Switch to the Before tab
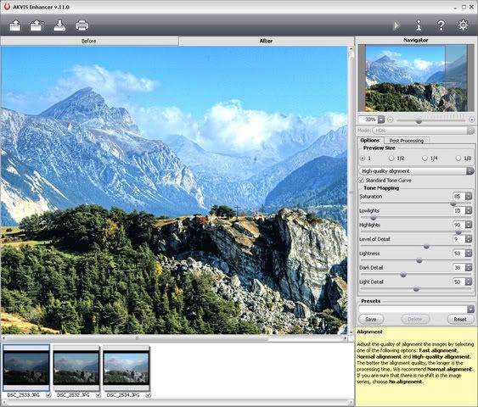This screenshot has width=478, height=407. [89, 41]
